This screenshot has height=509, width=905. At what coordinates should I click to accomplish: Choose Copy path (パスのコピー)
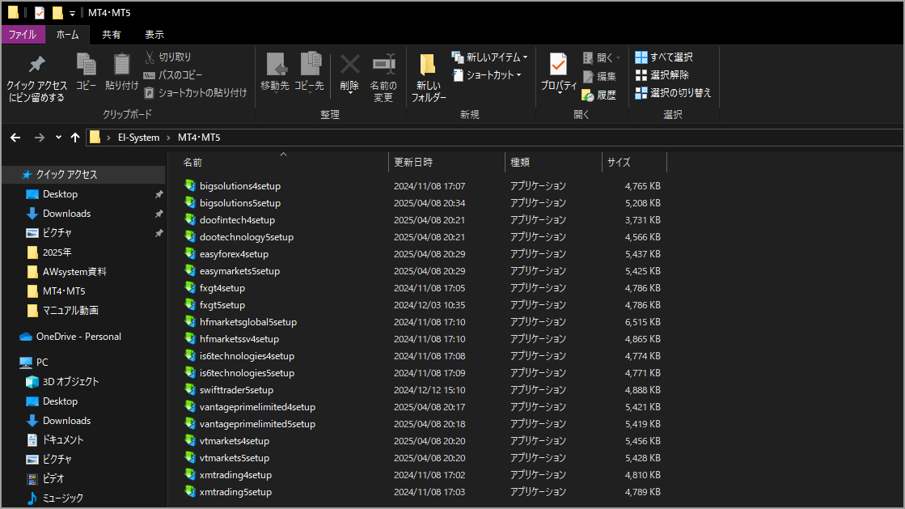(x=173, y=75)
